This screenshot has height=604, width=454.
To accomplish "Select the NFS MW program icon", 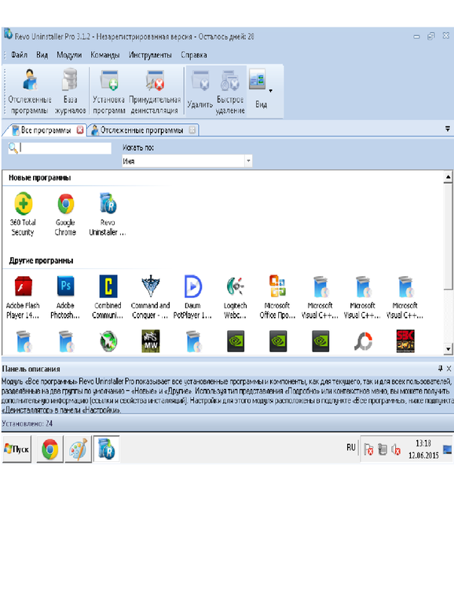I will 151,341.
